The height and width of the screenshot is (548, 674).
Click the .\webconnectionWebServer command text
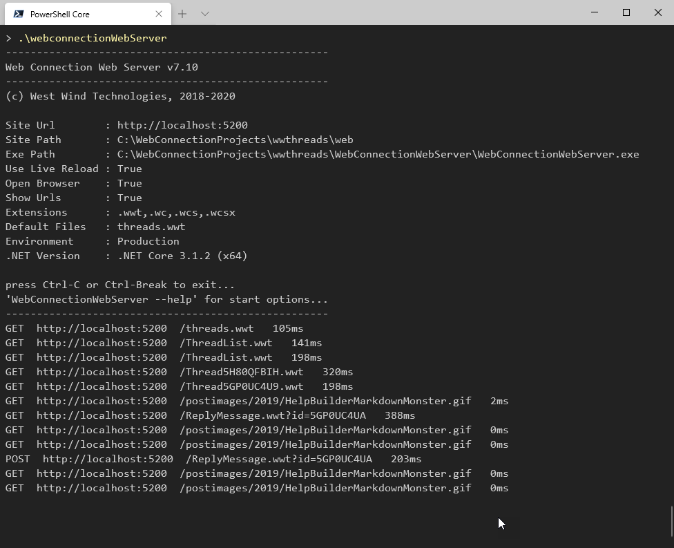(93, 38)
